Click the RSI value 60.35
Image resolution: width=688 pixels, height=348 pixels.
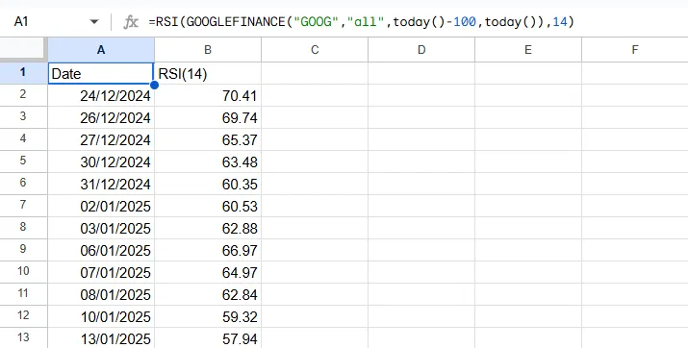(x=208, y=184)
